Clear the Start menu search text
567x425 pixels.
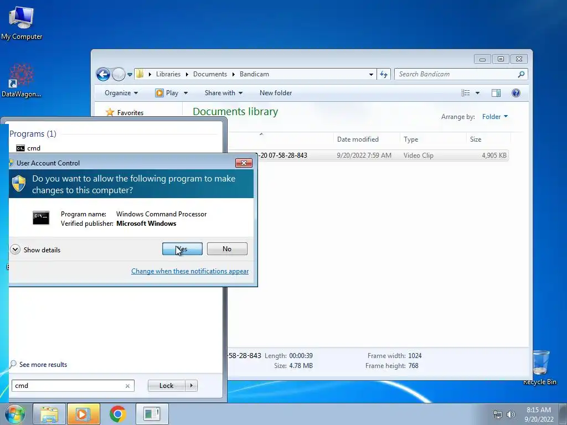tap(128, 386)
